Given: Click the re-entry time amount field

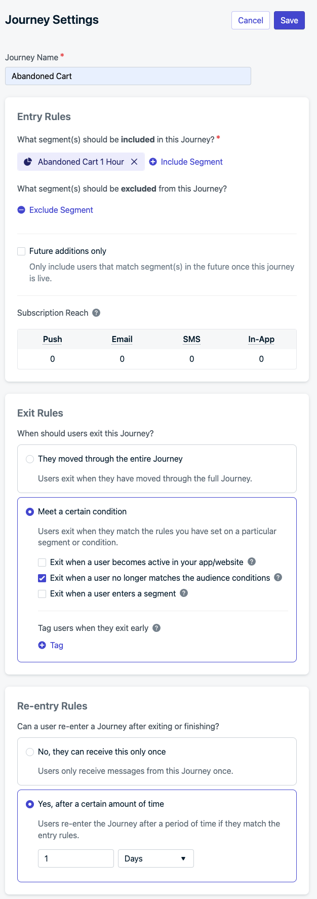Looking at the screenshot, I should [x=76, y=858].
